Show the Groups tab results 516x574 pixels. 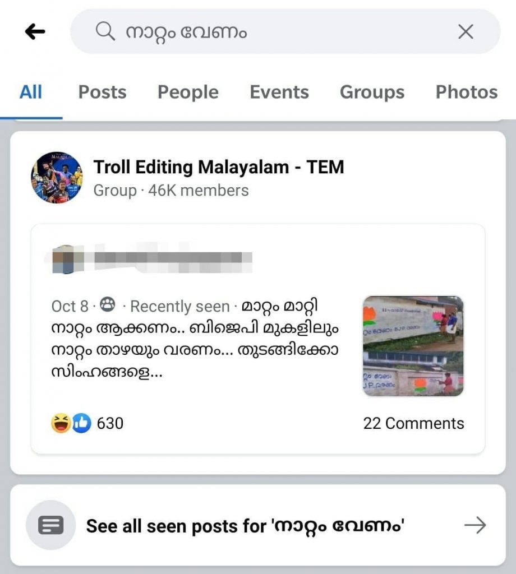click(x=372, y=92)
